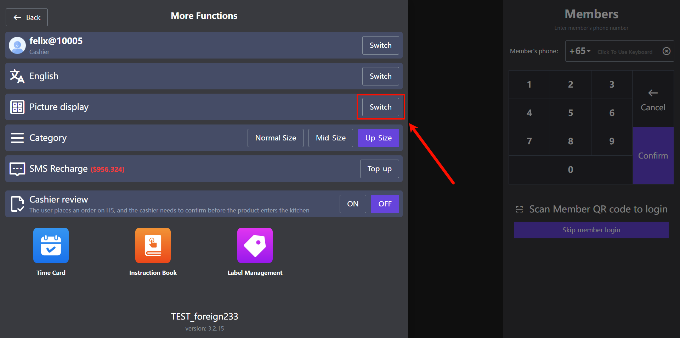Click the SMS Recharge message icon
The image size is (680, 338).
click(x=17, y=169)
